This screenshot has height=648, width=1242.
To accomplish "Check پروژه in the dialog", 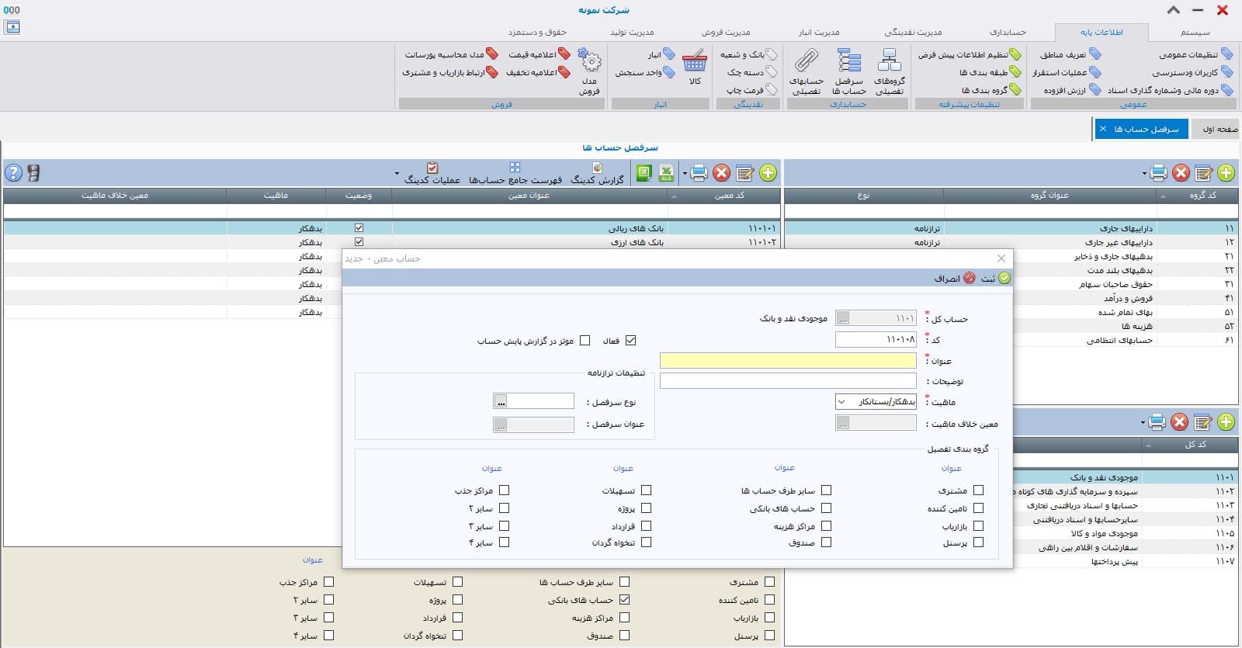I will 646,508.
